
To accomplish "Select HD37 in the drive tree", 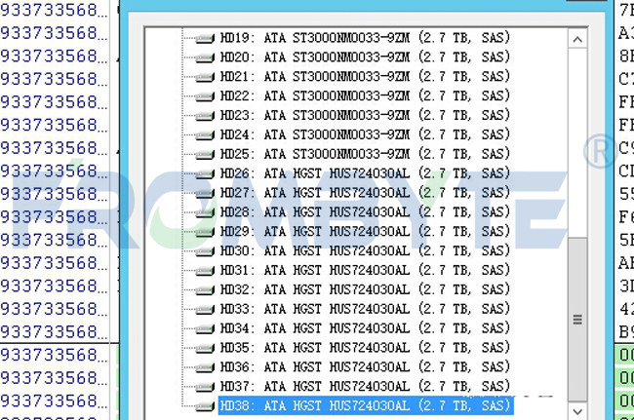I will (x=366, y=387).
